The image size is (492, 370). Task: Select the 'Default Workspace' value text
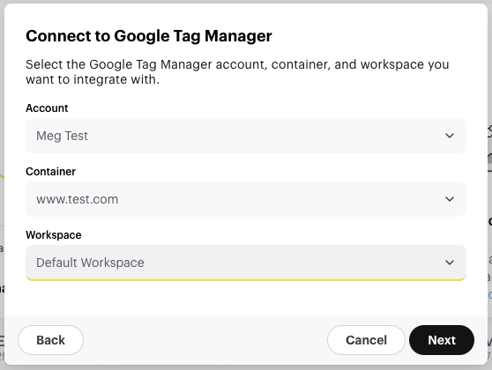(x=90, y=263)
